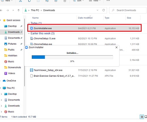The height and width of the screenshot is (122, 147).
Task: Sort files by the Name column
Action: tap(35, 18)
